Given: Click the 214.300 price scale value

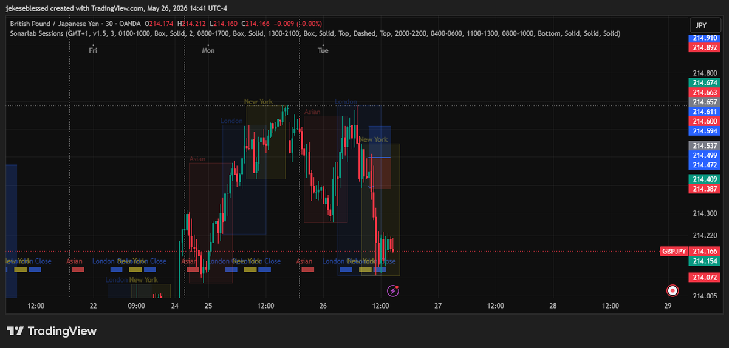Looking at the screenshot, I should 705,213.
